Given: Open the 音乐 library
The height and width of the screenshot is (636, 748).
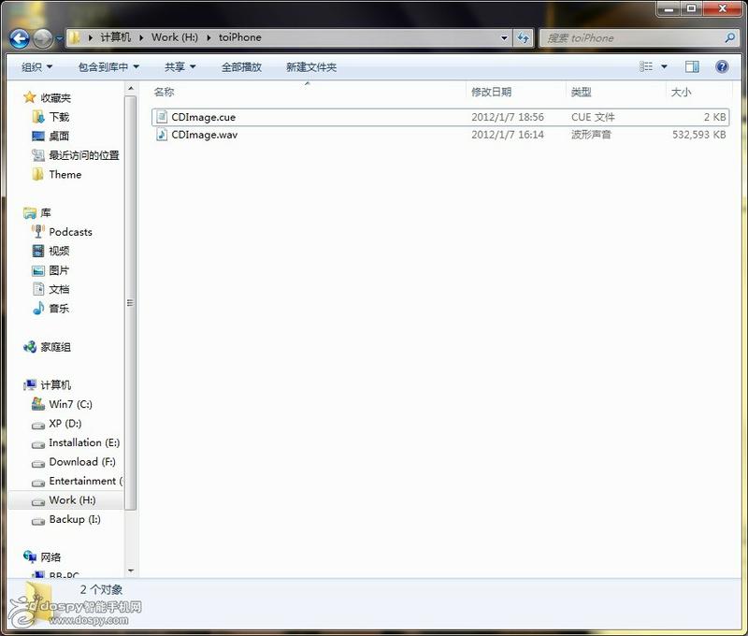Looking at the screenshot, I should click(59, 309).
